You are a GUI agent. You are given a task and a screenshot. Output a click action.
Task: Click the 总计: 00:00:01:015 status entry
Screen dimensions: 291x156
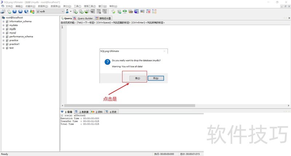point(190,154)
